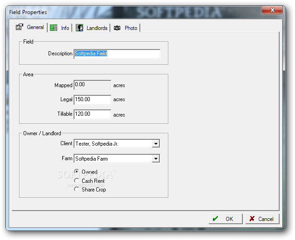Click the acres unit beside Tillable
Image resolution: width=295 pixels, height=240 pixels.
pyautogui.click(x=119, y=115)
